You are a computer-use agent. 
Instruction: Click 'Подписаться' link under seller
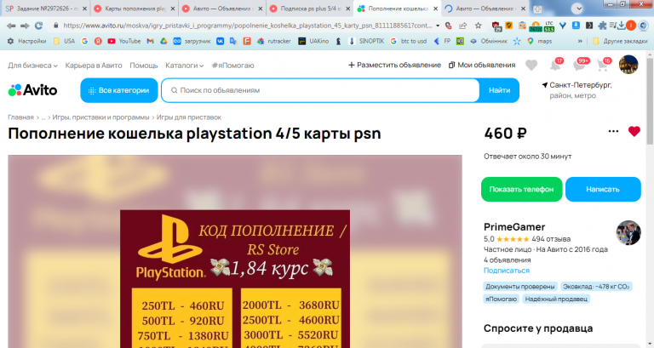coord(507,271)
